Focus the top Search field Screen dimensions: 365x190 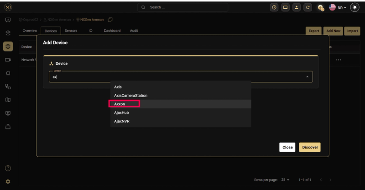pyautogui.click(x=183, y=7)
